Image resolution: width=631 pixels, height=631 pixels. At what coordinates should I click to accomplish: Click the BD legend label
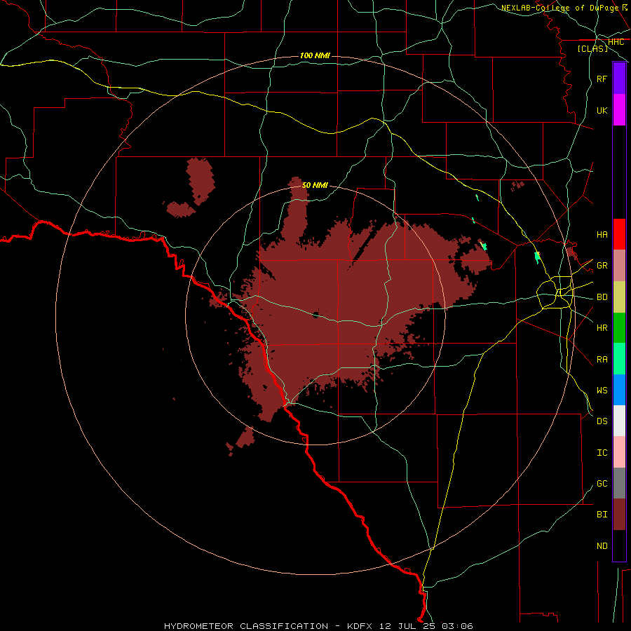[602, 297]
